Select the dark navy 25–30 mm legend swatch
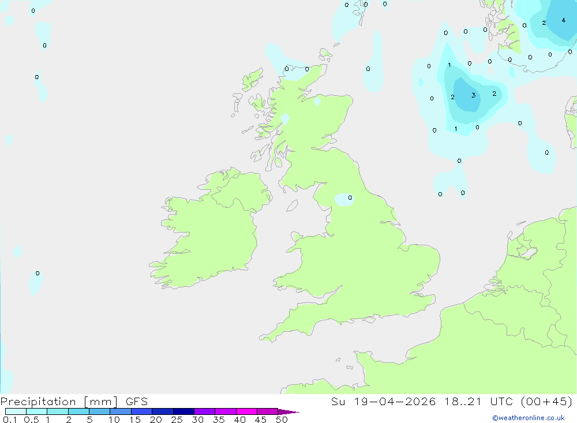The width and height of the screenshot is (577, 423). [x=183, y=411]
